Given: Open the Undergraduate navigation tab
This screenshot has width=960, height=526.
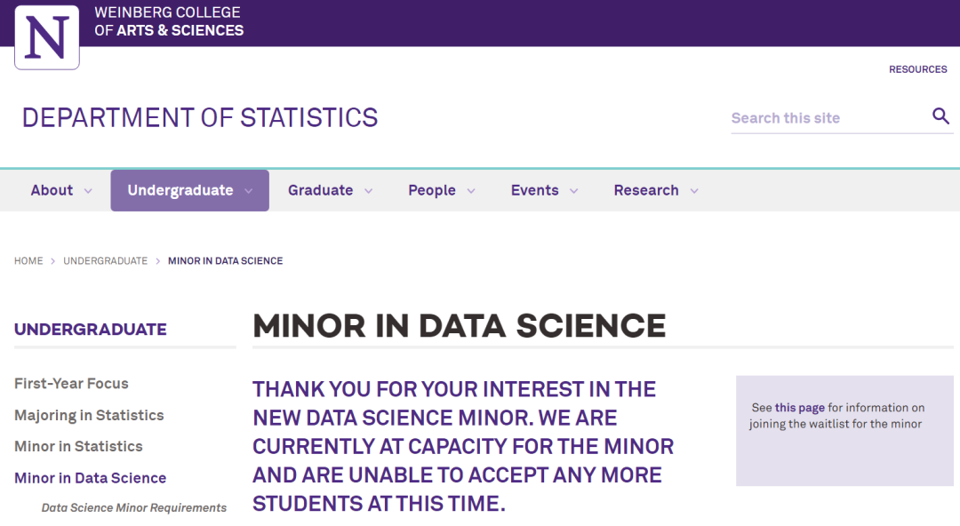Looking at the screenshot, I should (x=180, y=190).
